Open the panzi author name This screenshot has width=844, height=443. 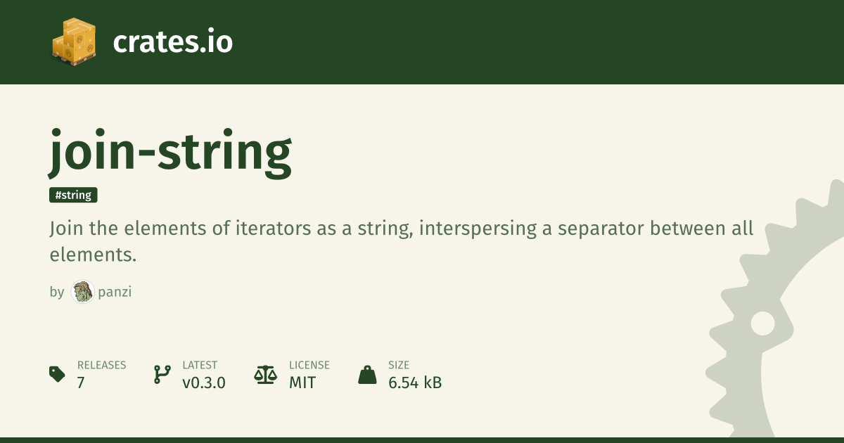[114, 292]
